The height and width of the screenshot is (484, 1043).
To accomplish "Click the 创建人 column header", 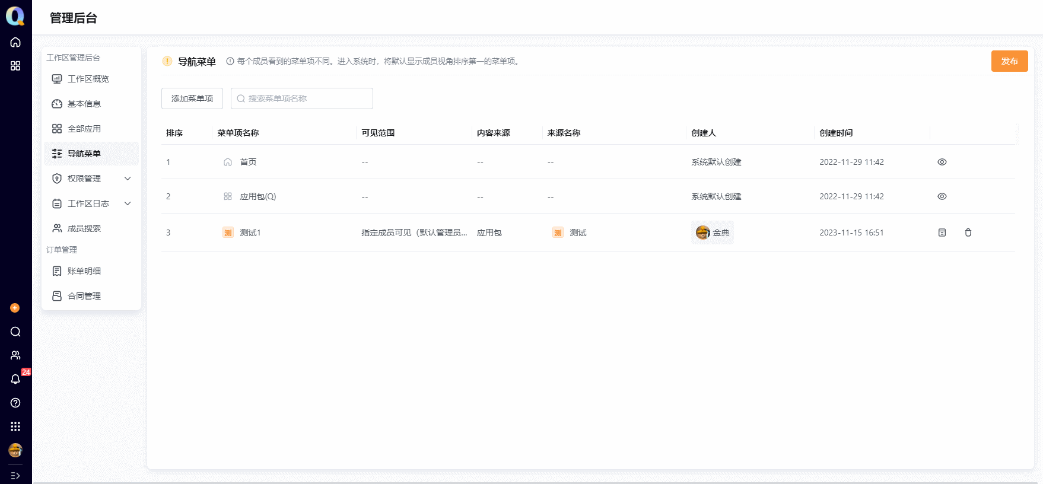I will (x=704, y=133).
